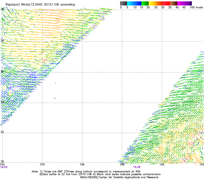Click the "15" legend speed label
This screenshot has width=204, height=179.
point(141,7)
